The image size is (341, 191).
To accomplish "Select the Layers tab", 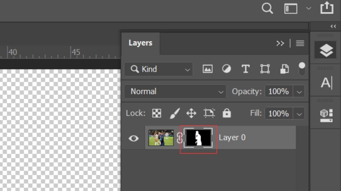I will coord(140,43).
